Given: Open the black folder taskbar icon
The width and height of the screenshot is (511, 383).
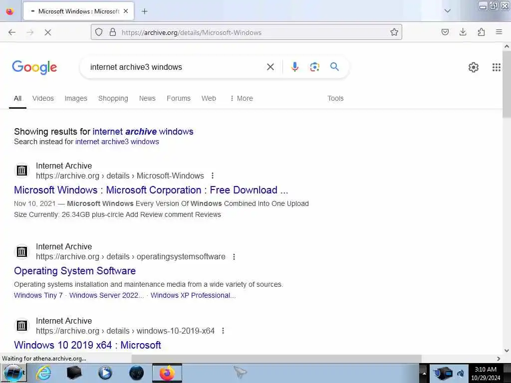Looking at the screenshot, I should point(74,373).
